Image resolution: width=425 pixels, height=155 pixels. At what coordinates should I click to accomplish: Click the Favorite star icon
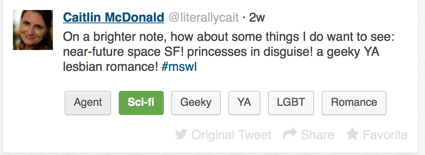tap(352, 134)
